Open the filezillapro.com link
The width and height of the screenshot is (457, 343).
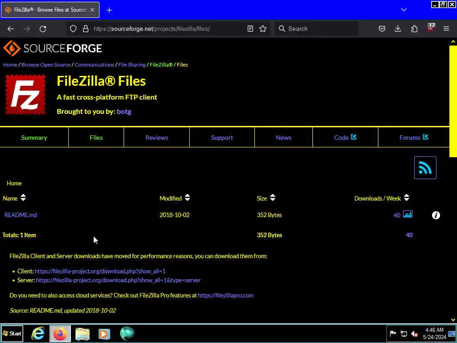point(225,296)
